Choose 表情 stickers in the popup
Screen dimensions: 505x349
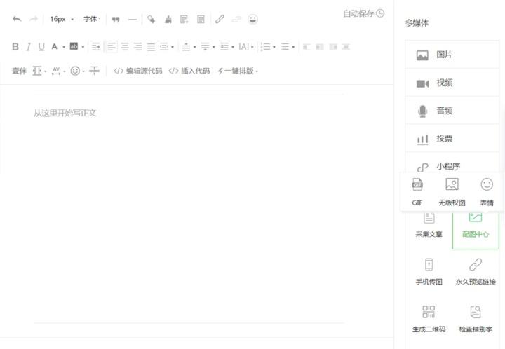[487, 192]
